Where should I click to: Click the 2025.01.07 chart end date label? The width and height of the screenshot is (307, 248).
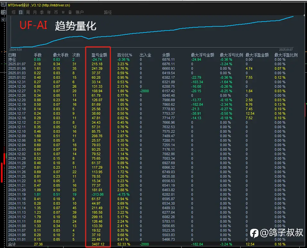[x=286, y=50]
